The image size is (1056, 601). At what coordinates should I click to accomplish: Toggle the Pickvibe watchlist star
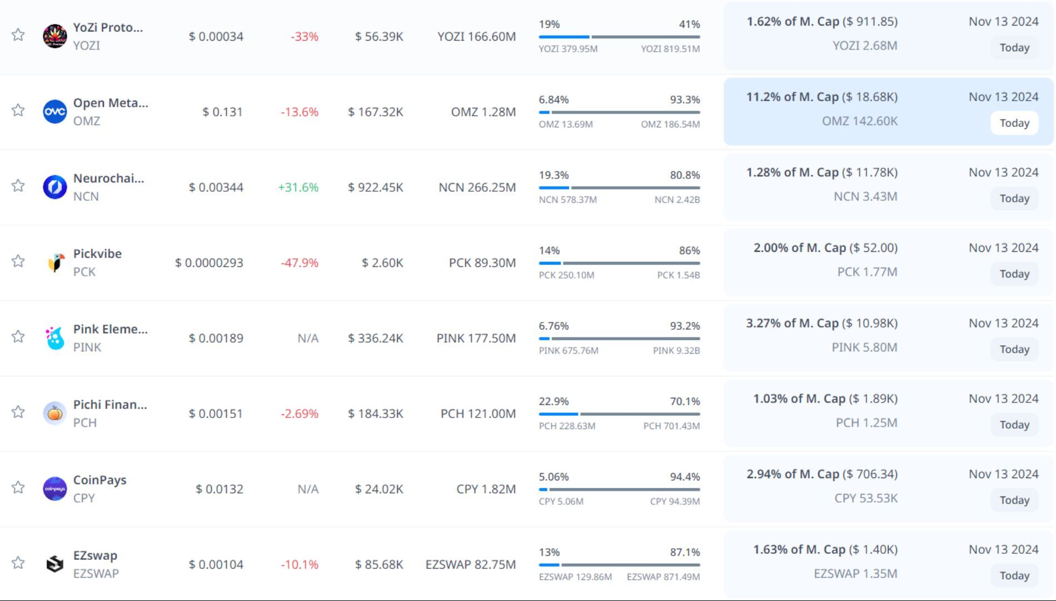click(18, 261)
